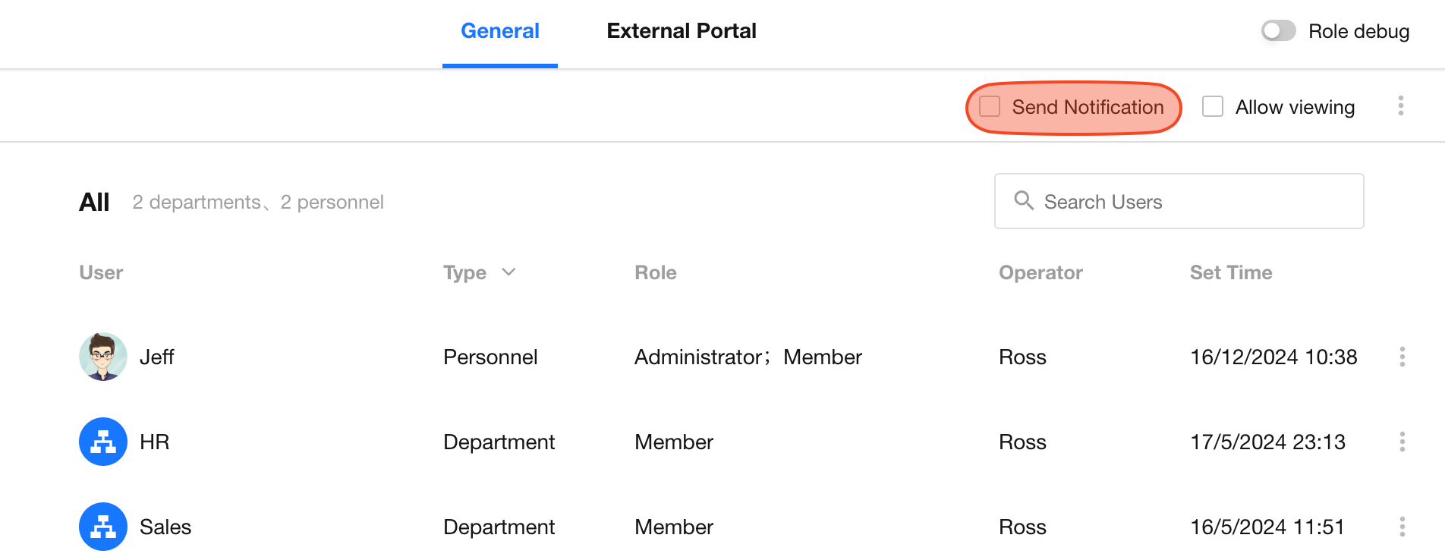1445x560 pixels.
Task: Click Jeff's profile avatar
Action: coord(103,357)
